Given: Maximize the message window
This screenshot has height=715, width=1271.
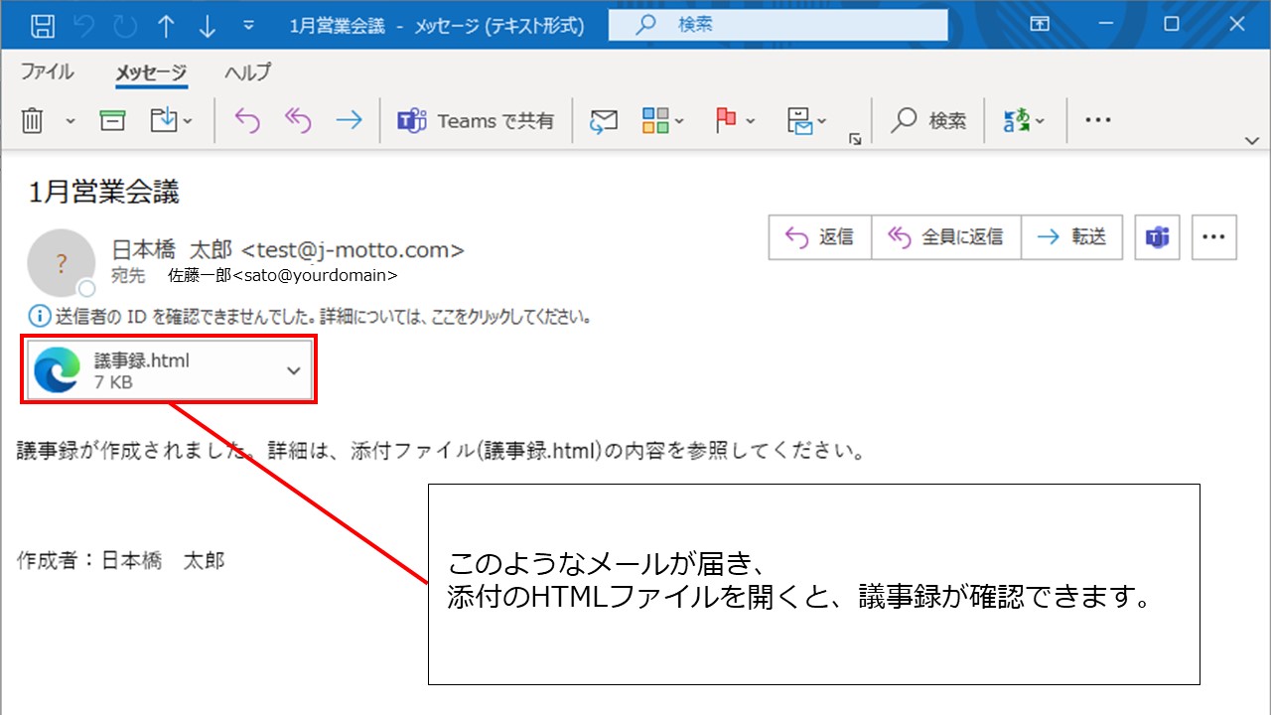Looking at the screenshot, I should click(x=1172, y=25).
